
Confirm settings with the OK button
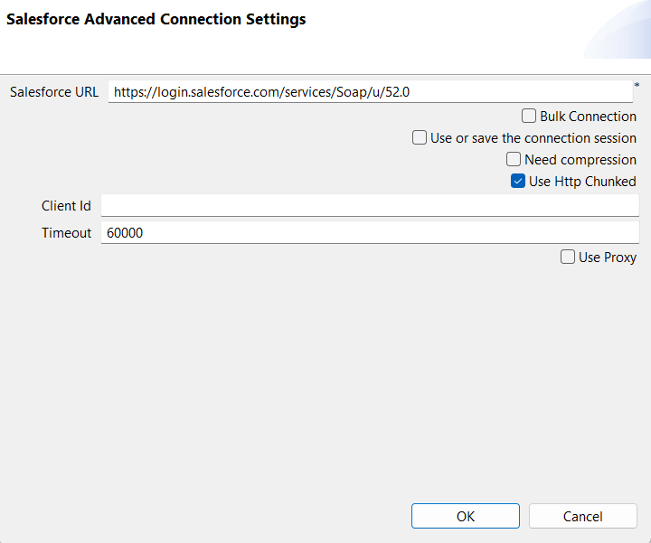(466, 517)
